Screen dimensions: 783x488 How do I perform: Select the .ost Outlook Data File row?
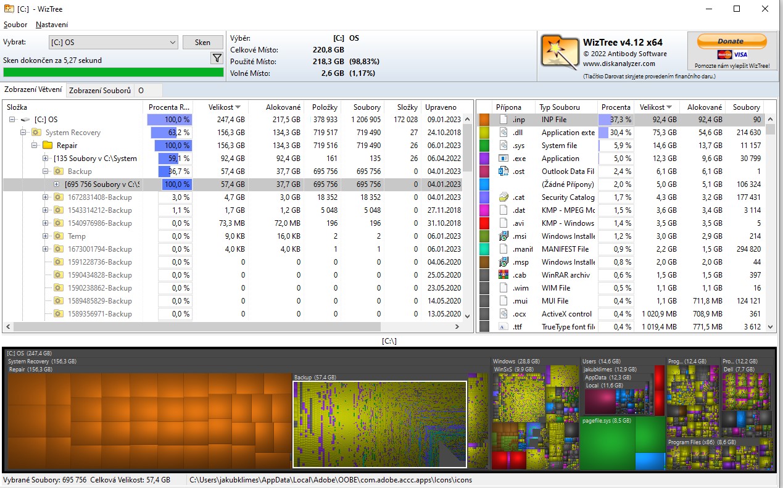tap(621, 172)
